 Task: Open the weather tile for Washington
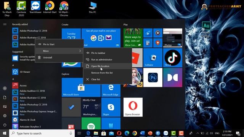coord(91,107)
